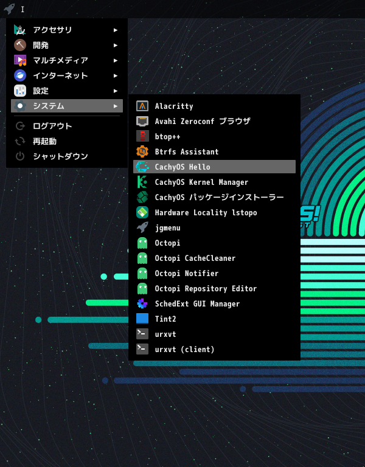Open Octopi Repository Editor

pos(206,289)
